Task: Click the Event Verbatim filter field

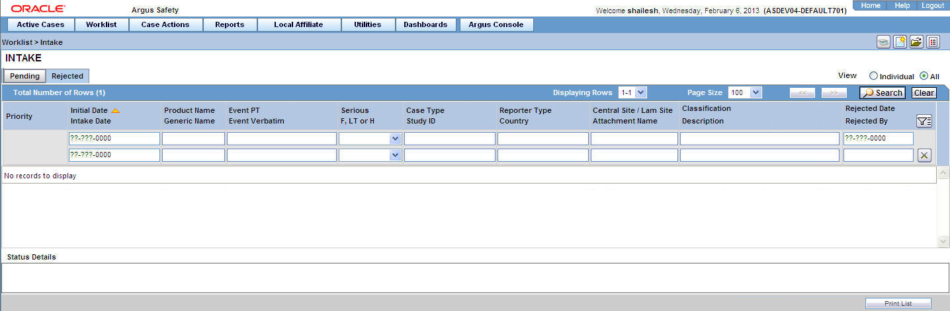Action: click(x=282, y=155)
